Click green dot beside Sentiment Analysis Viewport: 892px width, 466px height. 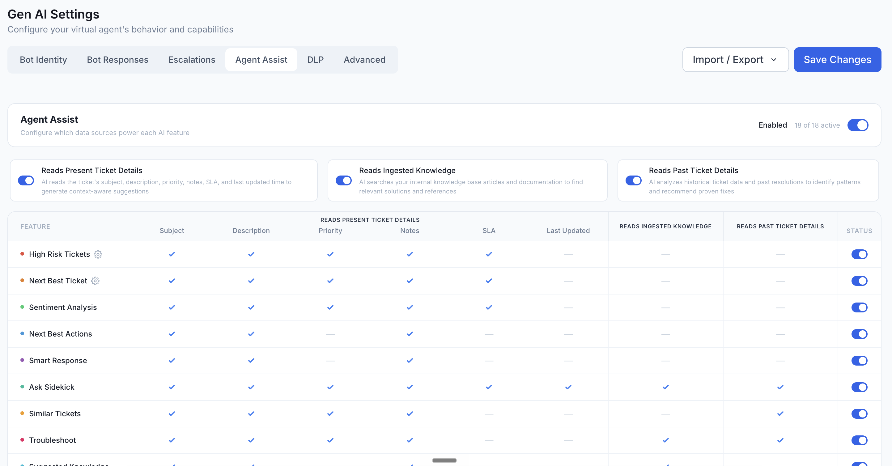[22, 307]
